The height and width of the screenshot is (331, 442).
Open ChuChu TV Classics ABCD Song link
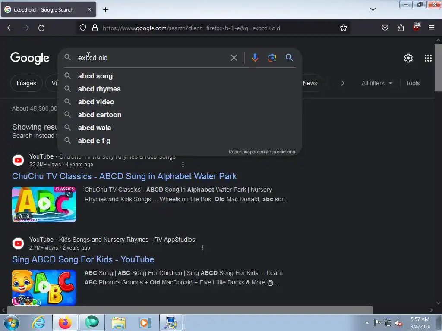pyautogui.click(x=124, y=176)
